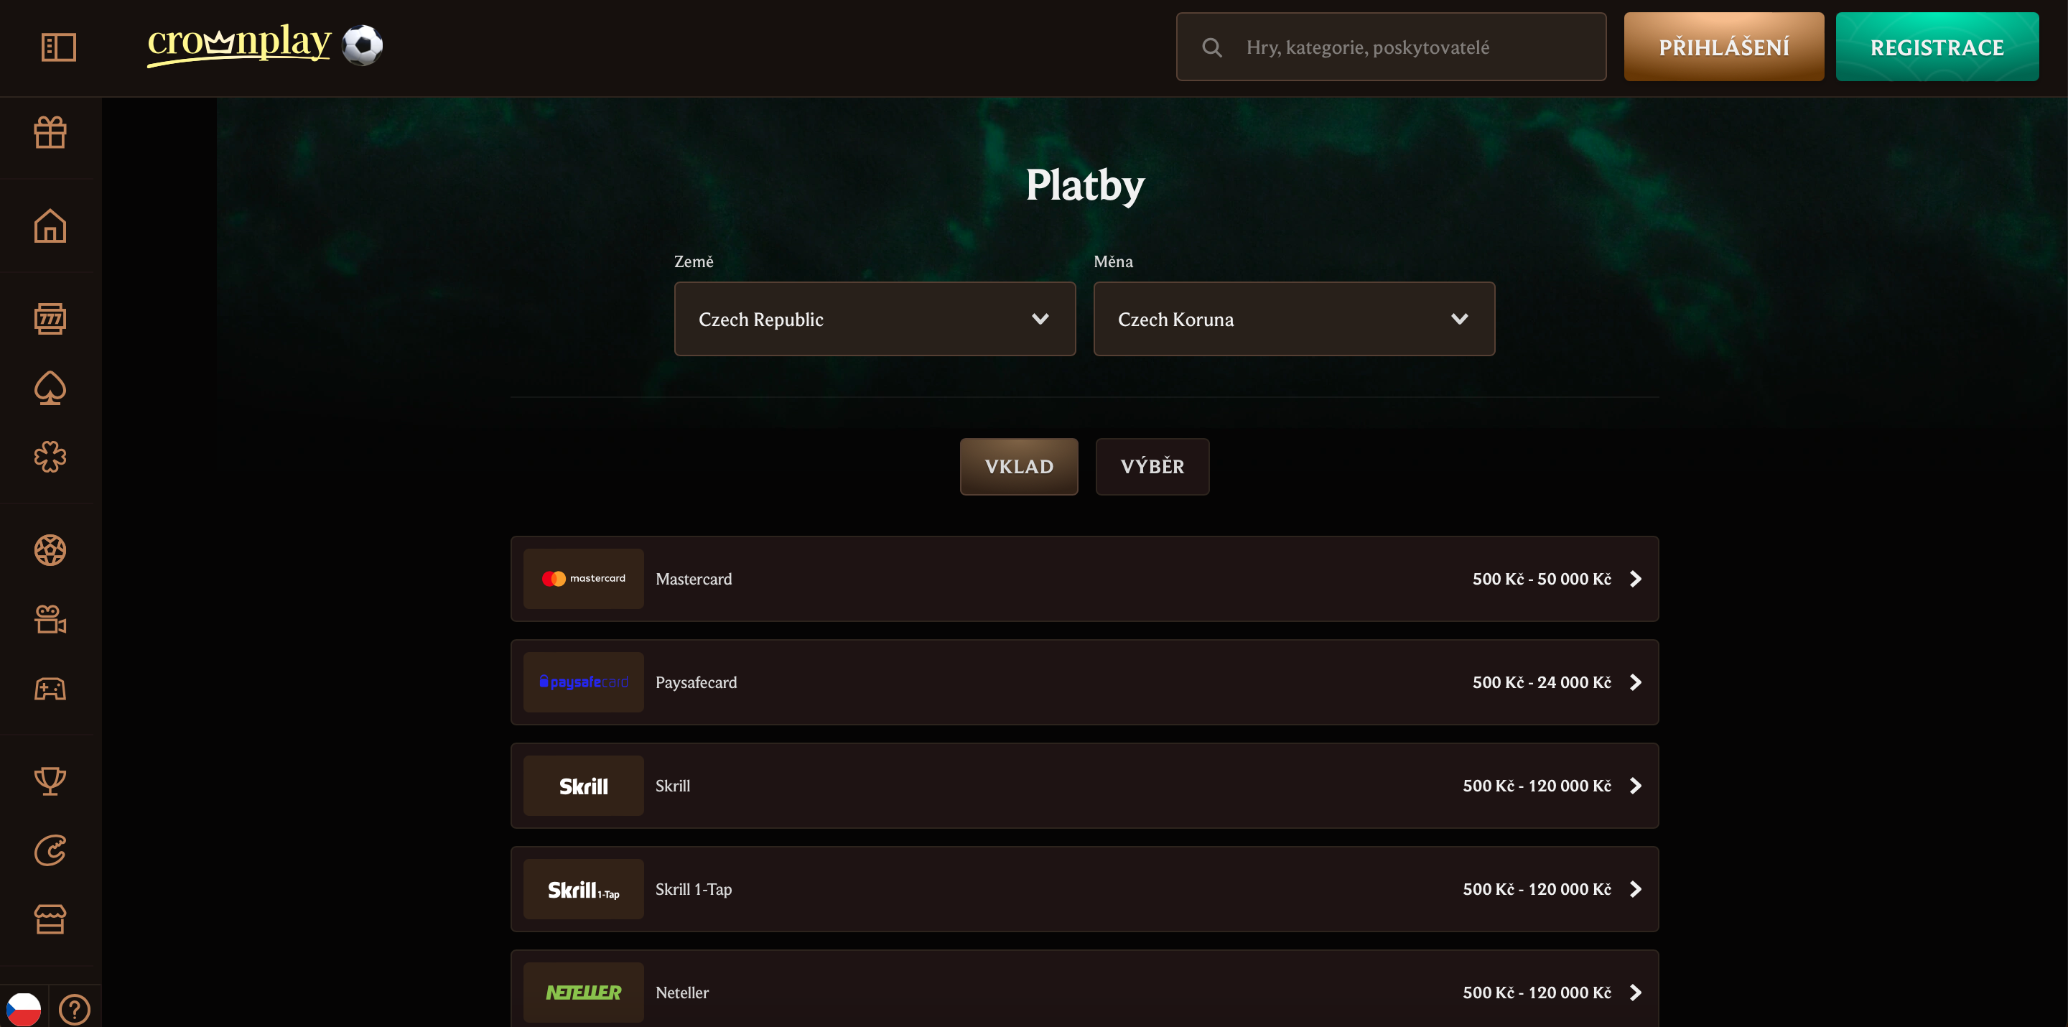Screen dimensions: 2068x1027
Task: Click the Skrill 1-Tap logo tile
Action: click(584, 889)
